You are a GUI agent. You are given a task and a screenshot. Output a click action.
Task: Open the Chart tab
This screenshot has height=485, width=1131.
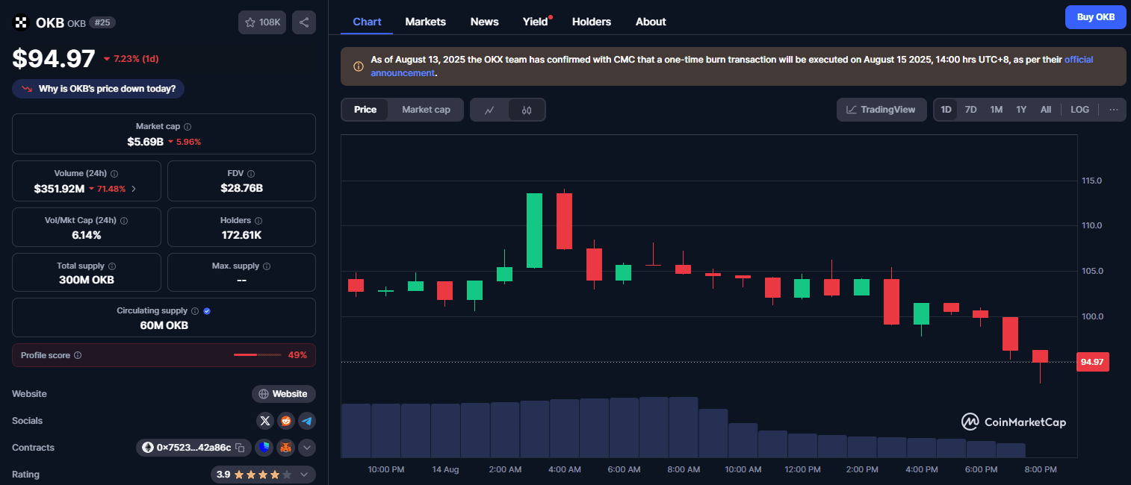pyautogui.click(x=367, y=22)
